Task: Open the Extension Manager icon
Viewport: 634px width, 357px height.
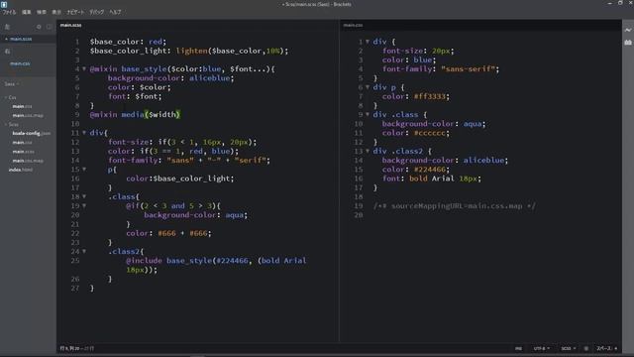Action: pos(628,42)
